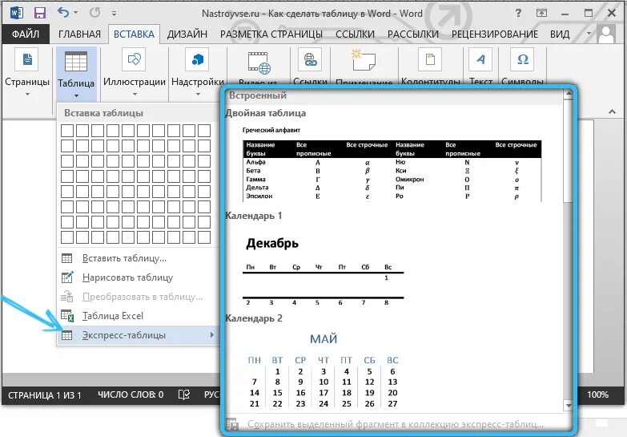627x437 pixels.
Task: Choose Нарисовать таблицу menu item
Action: [136, 277]
